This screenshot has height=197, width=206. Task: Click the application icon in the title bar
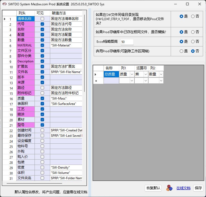tap(5, 4)
